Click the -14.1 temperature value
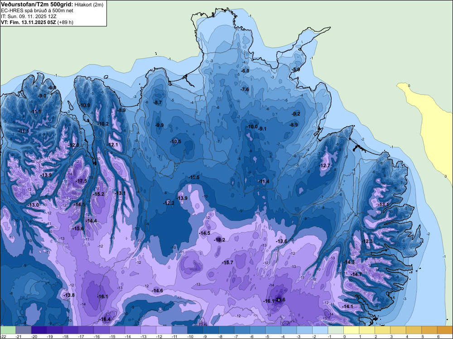 pyautogui.click(x=347, y=306)
